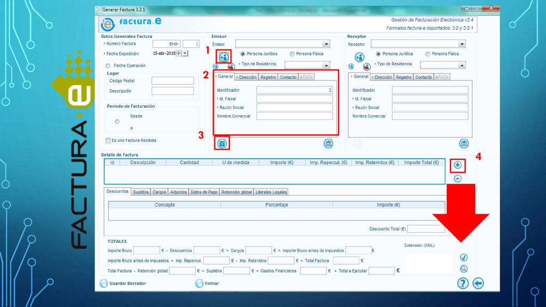This screenshot has width=546, height=307.
Task: Click the Receptor add-person icon
Action: tap(359, 56)
